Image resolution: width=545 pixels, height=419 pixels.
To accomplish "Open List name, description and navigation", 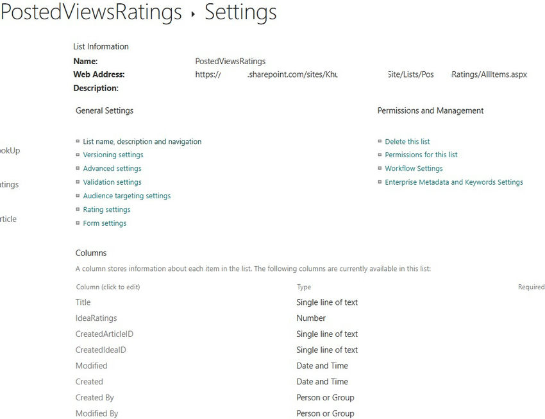I will point(142,141).
